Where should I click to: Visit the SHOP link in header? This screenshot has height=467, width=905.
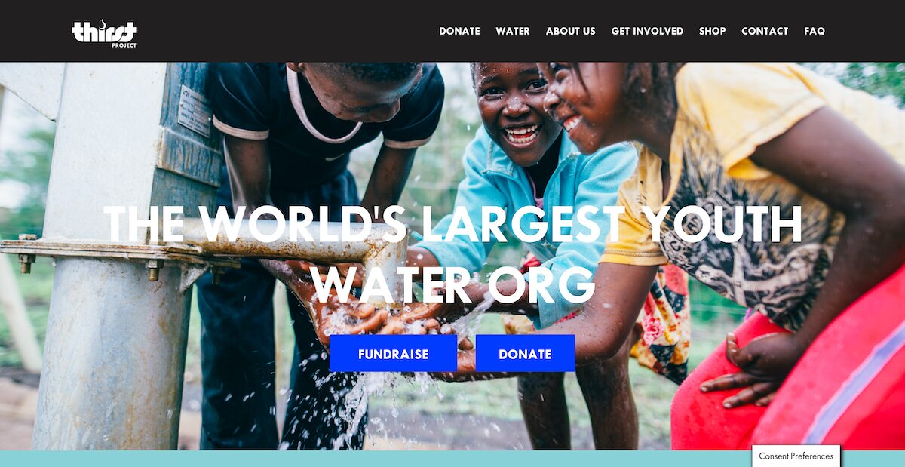tap(712, 31)
